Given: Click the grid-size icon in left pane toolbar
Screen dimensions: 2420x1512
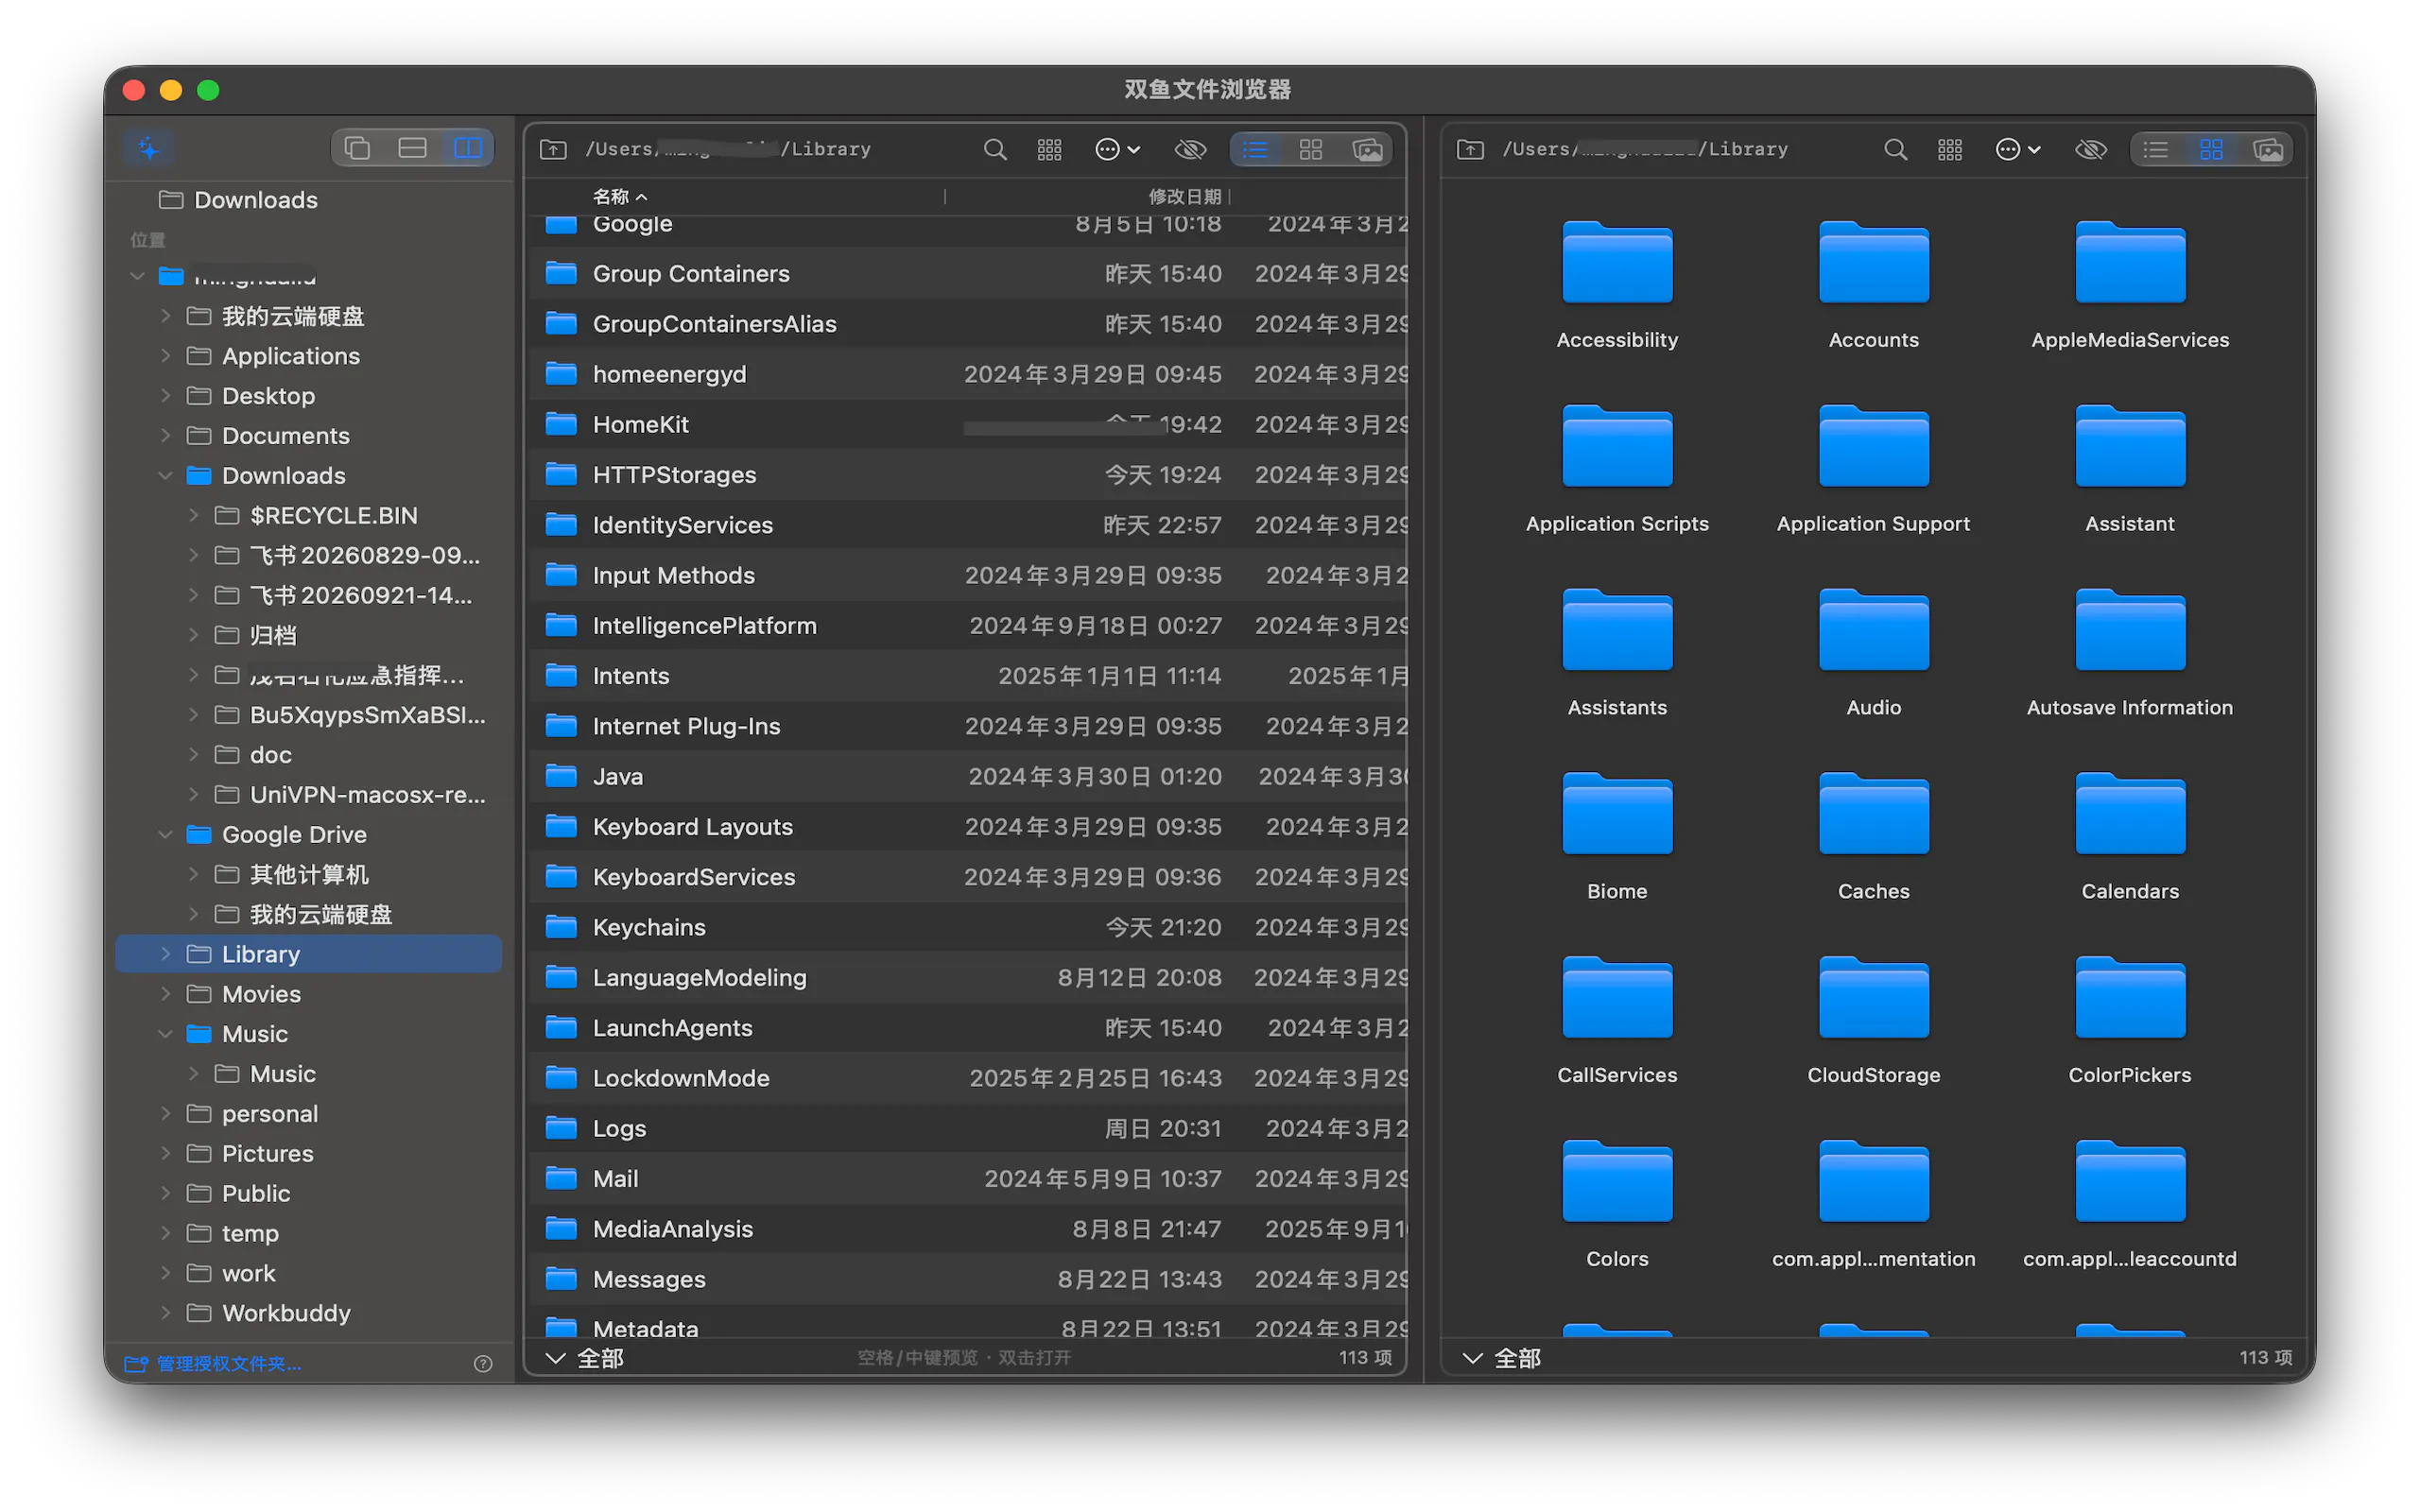Looking at the screenshot, I should pyautogui.click(x=1049, y=149).
